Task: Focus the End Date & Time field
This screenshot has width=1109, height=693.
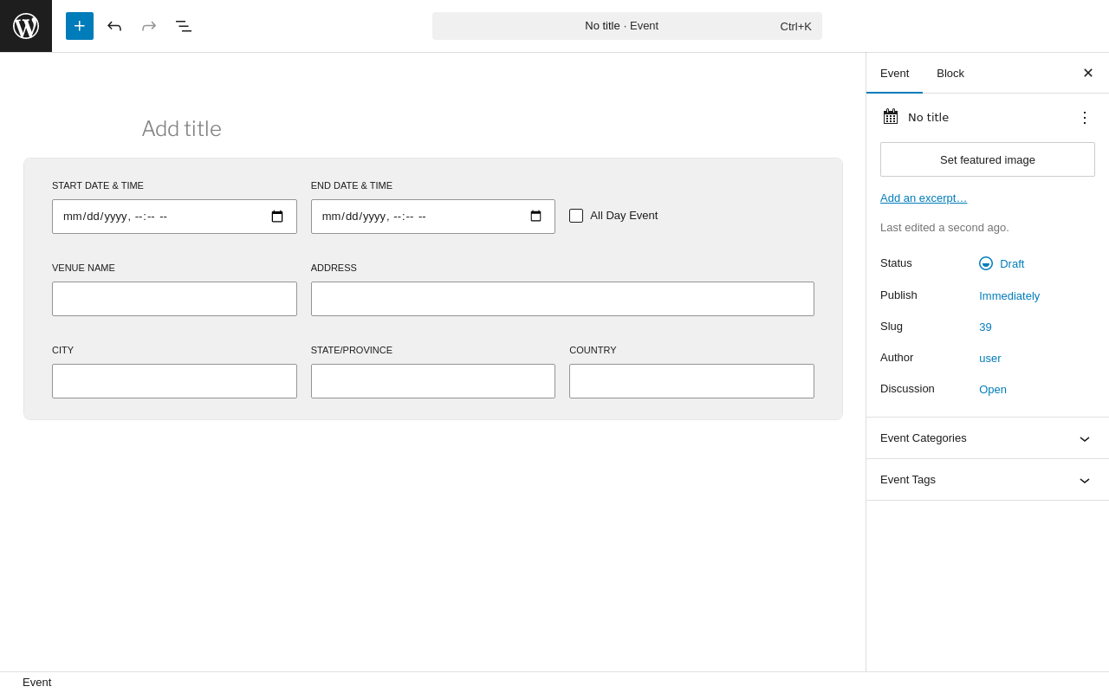Action: [433, 217]
